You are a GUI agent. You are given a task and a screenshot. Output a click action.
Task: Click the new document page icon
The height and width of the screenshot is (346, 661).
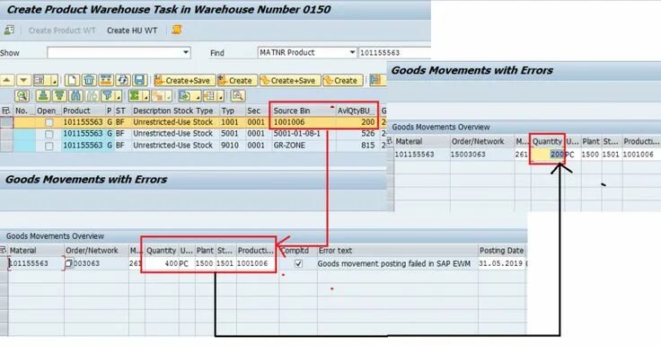pyautogui.click(x=72, y=80)
